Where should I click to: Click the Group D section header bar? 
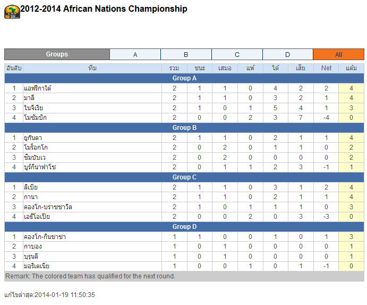[x=184, y=227]
